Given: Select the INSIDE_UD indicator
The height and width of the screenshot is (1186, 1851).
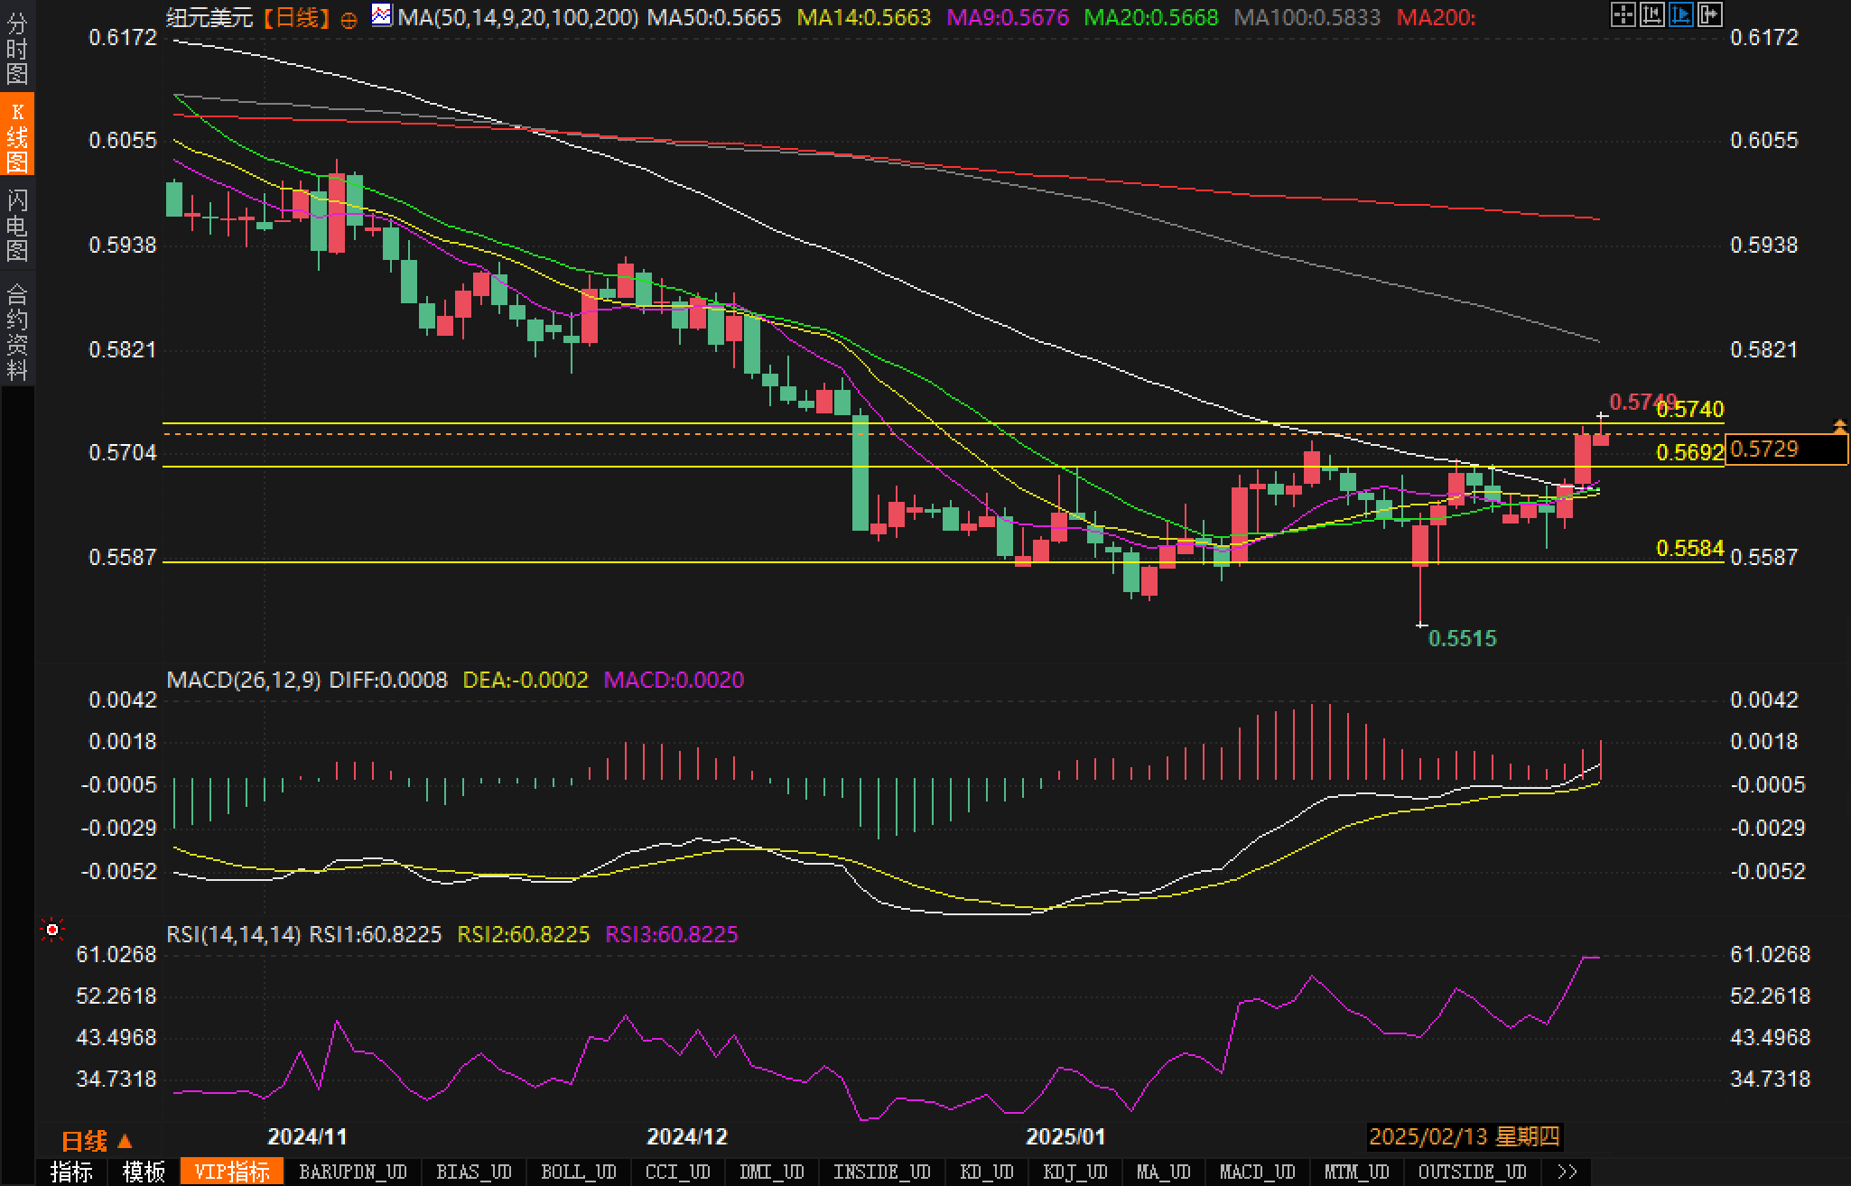Looking at the screenshot, I should click(x=882, y=1172).
